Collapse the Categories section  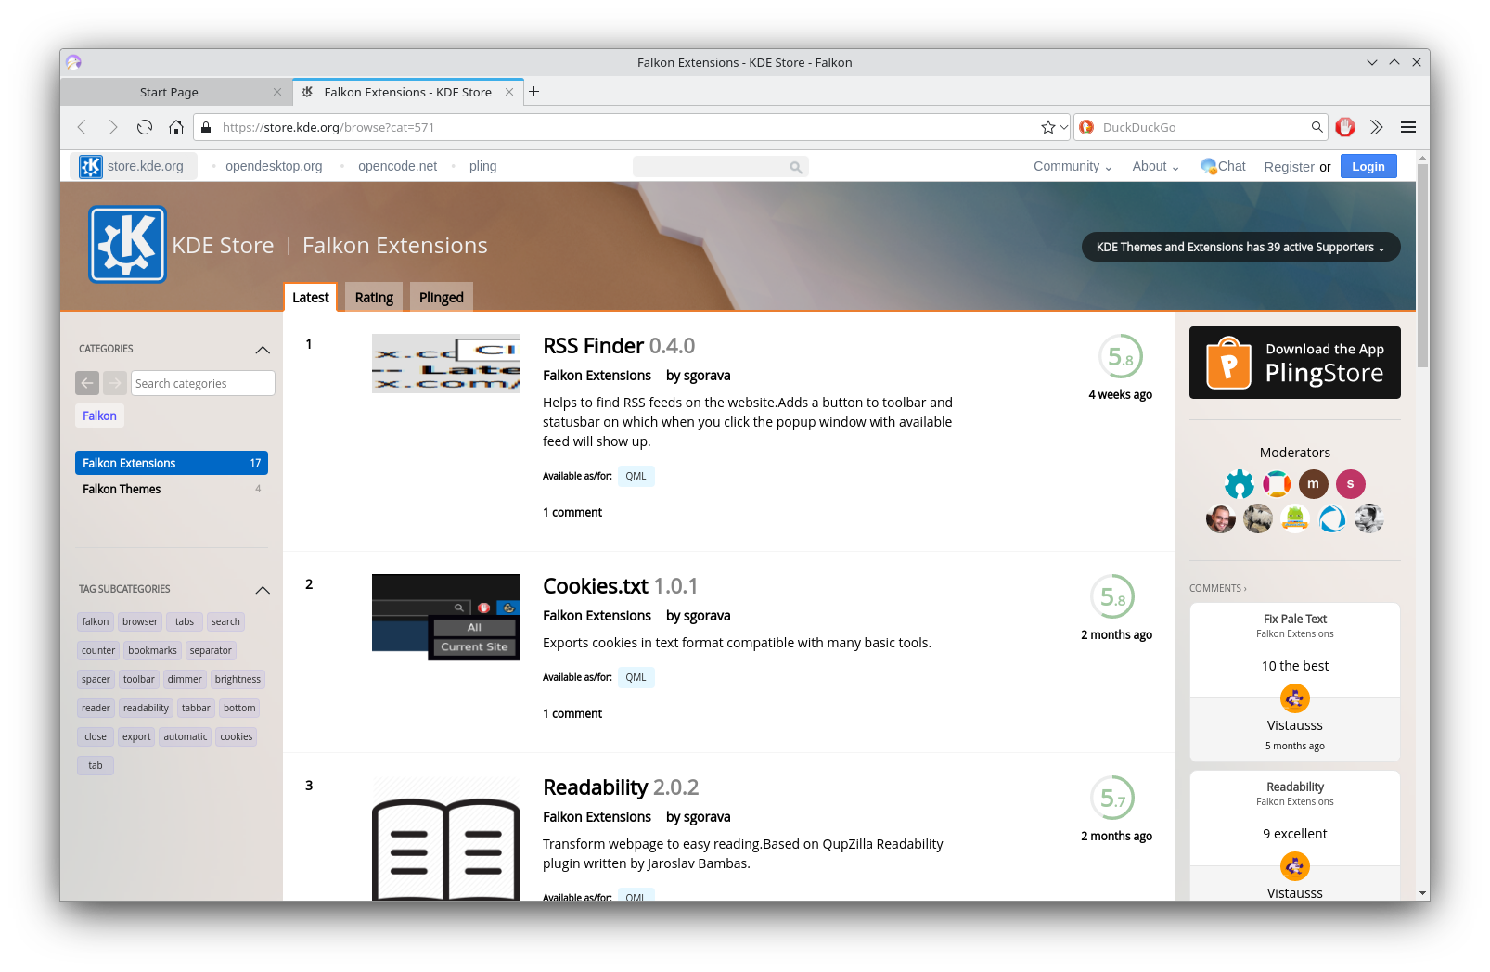(263, 350)
